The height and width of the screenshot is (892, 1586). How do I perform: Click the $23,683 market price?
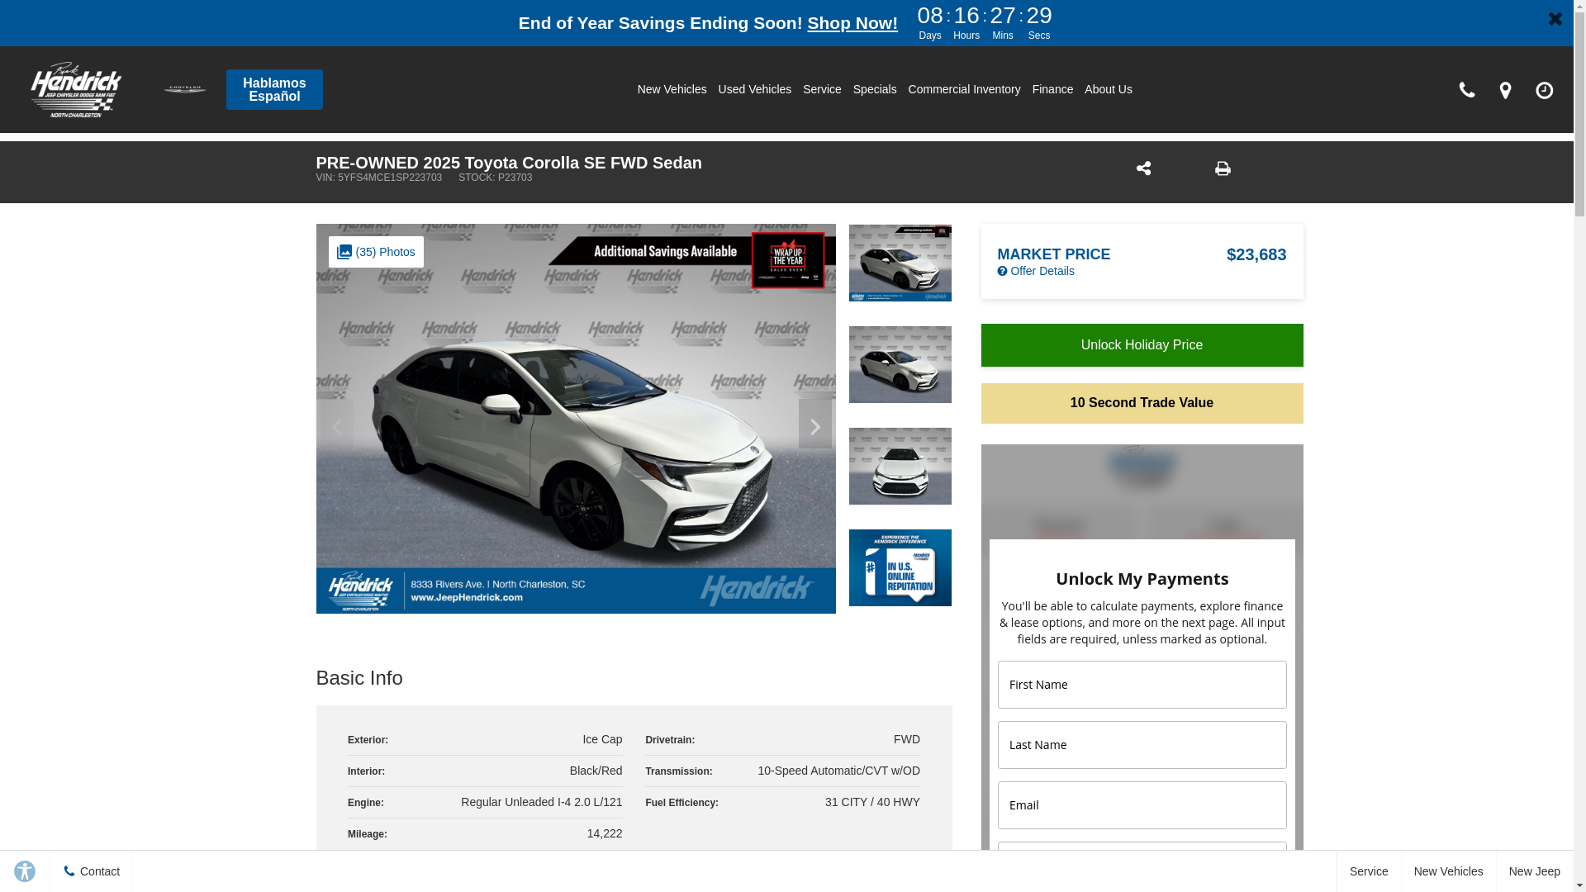point(1256,254)
